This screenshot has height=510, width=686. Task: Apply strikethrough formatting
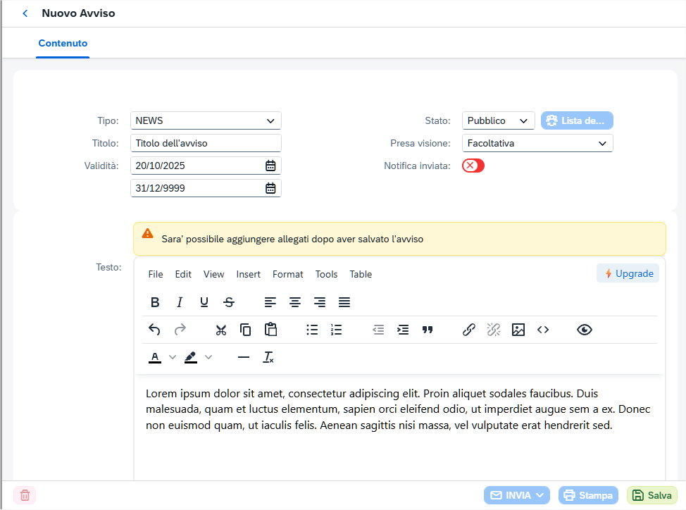(x=229, y=302)
